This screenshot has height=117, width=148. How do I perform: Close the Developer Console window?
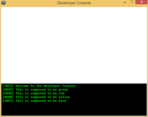pos(141,2)
